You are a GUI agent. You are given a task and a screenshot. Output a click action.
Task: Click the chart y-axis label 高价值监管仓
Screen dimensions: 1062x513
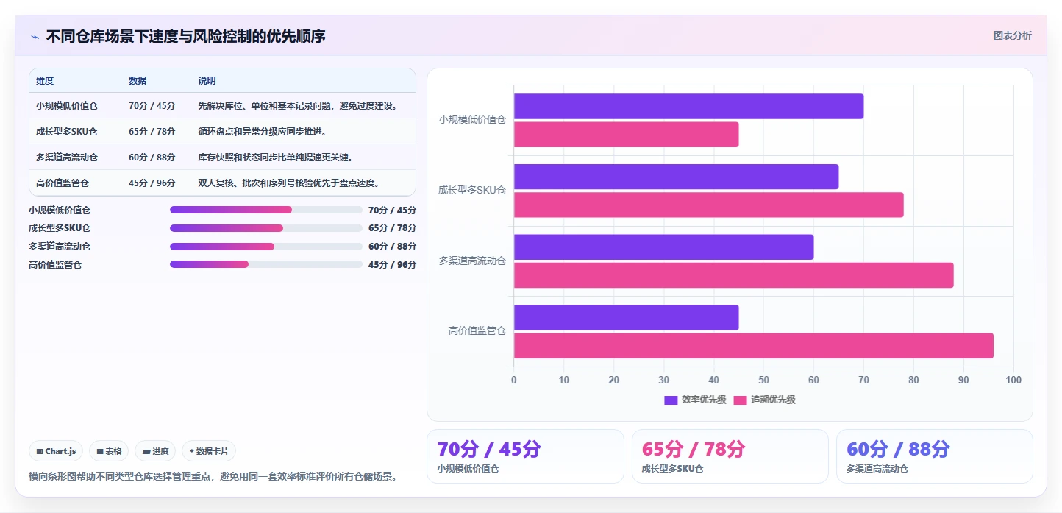click(477, 331)
